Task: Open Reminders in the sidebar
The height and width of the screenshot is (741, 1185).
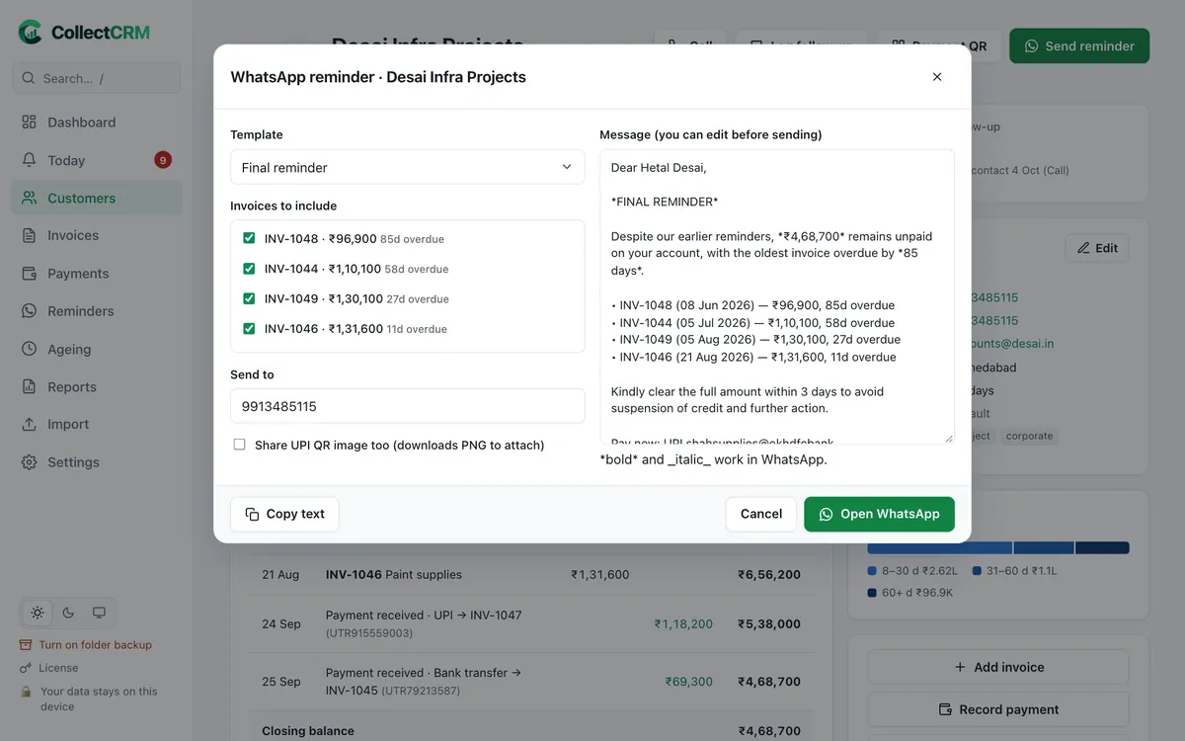Action: pos(97,311)
